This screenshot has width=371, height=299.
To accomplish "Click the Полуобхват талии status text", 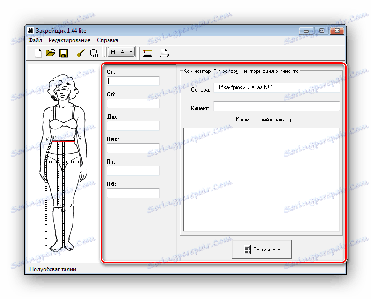I will [53, 269].
